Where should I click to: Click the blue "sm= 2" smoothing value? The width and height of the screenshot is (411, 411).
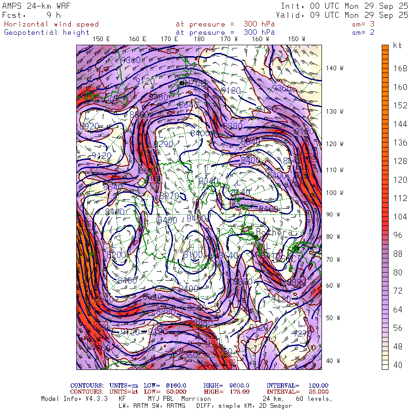point(364,32)
